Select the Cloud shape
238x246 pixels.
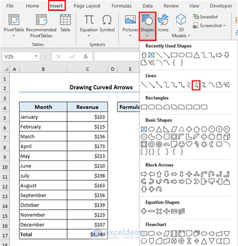tap(219, 144)
